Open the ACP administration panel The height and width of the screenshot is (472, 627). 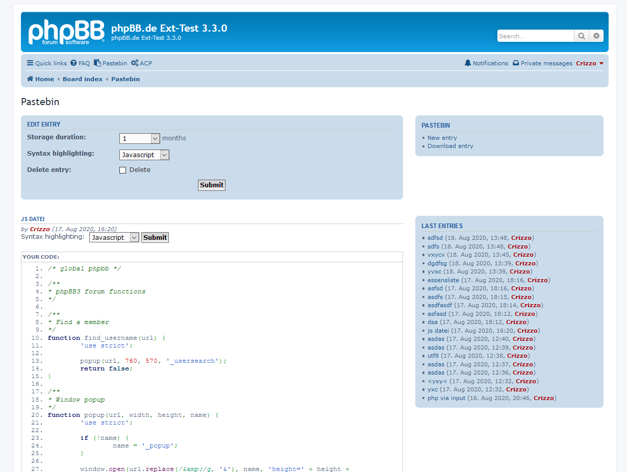[x=141, y=63]
